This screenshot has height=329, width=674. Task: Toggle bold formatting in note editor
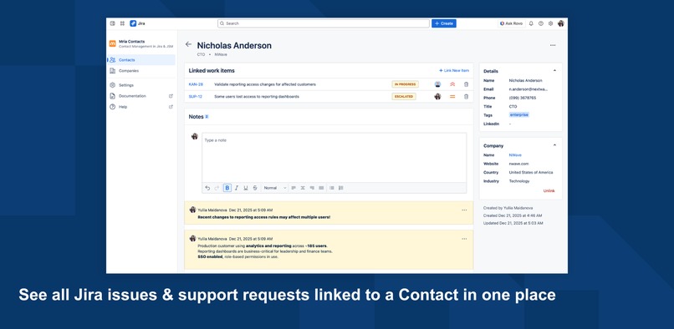tap(227, 188)
